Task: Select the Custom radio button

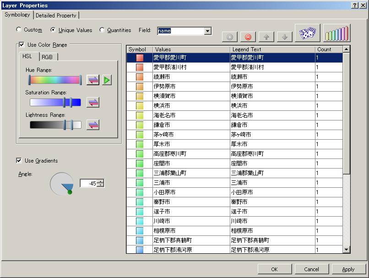Action: (x=19, y=30)
